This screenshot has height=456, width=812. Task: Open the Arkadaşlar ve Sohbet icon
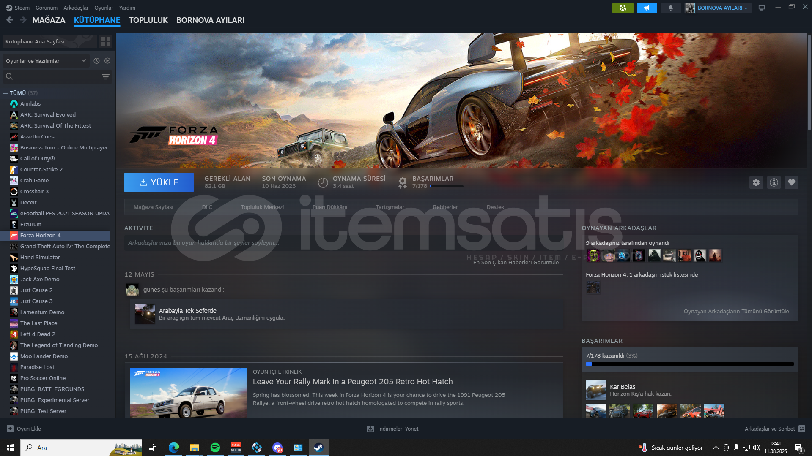click(802, 429)
